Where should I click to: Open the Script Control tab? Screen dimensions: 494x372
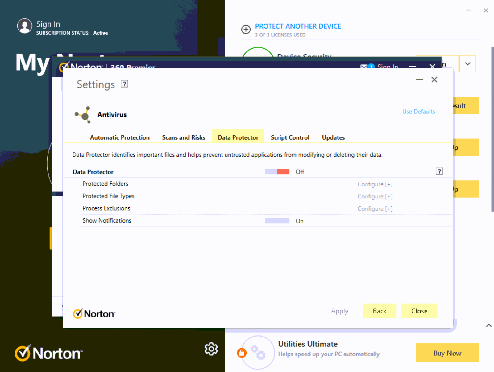click(290, 137)
